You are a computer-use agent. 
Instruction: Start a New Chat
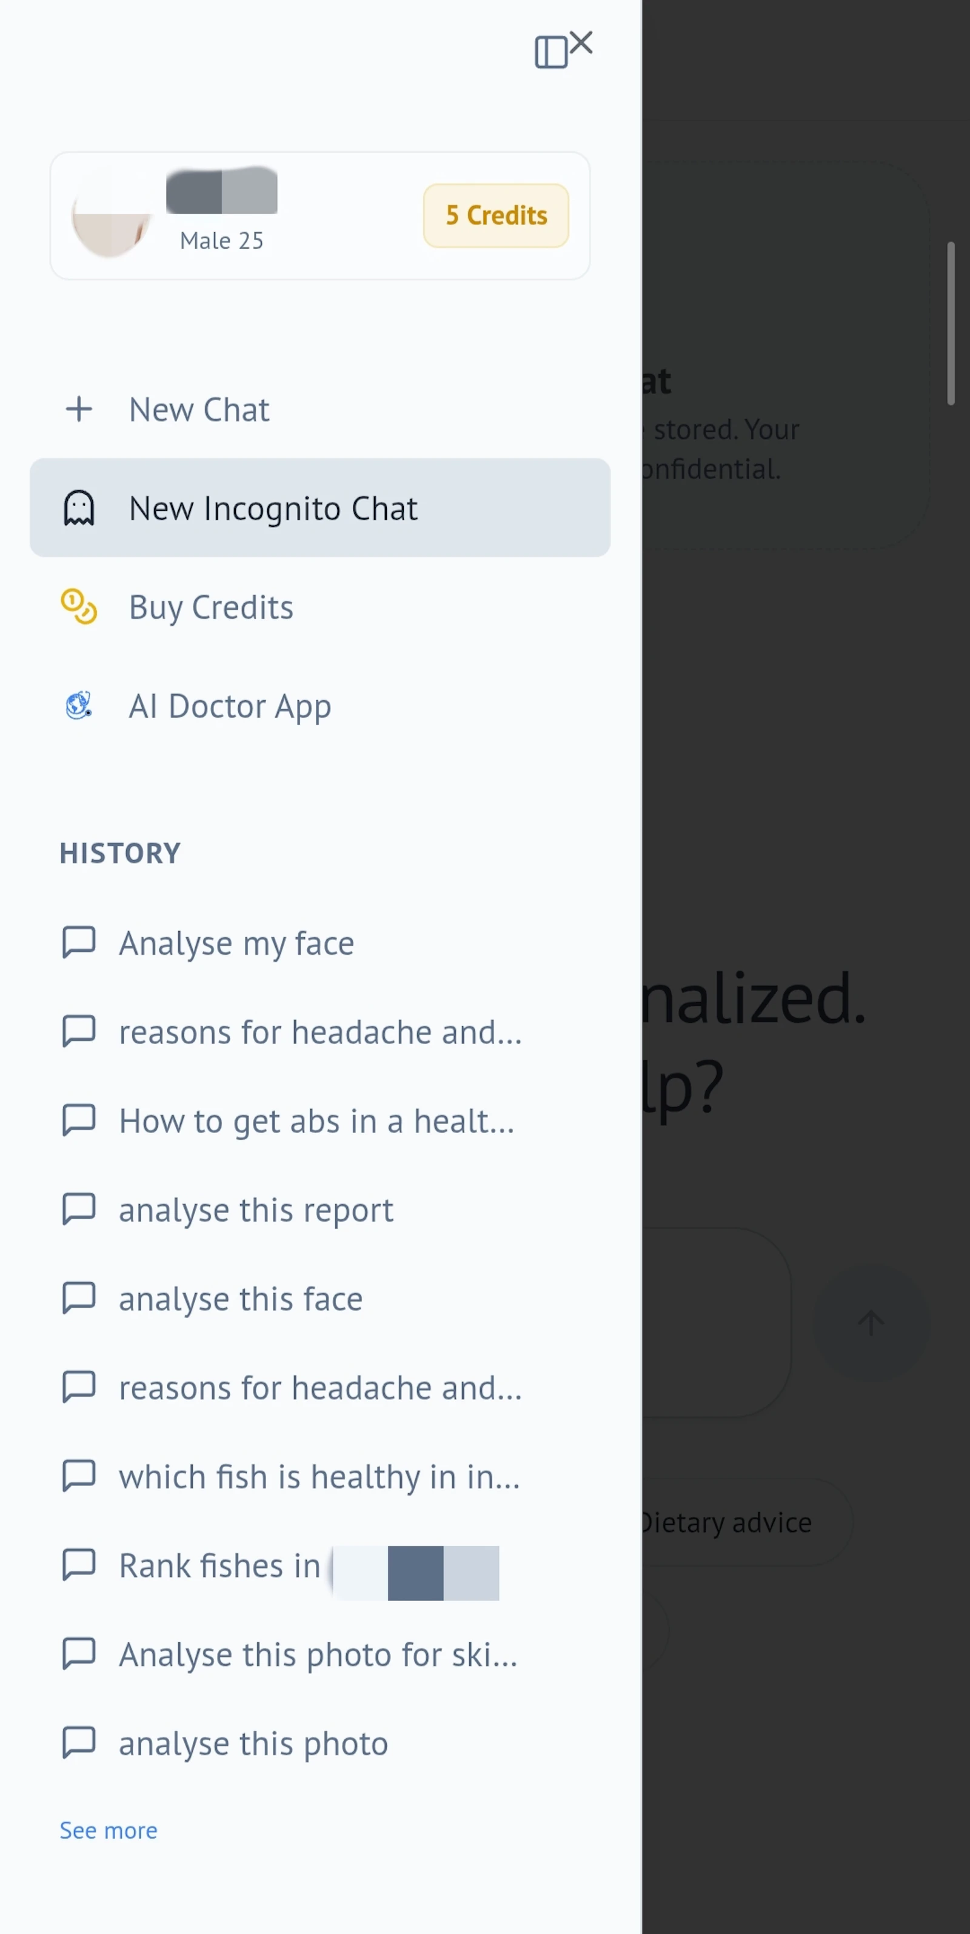click(x=320, y=409)
